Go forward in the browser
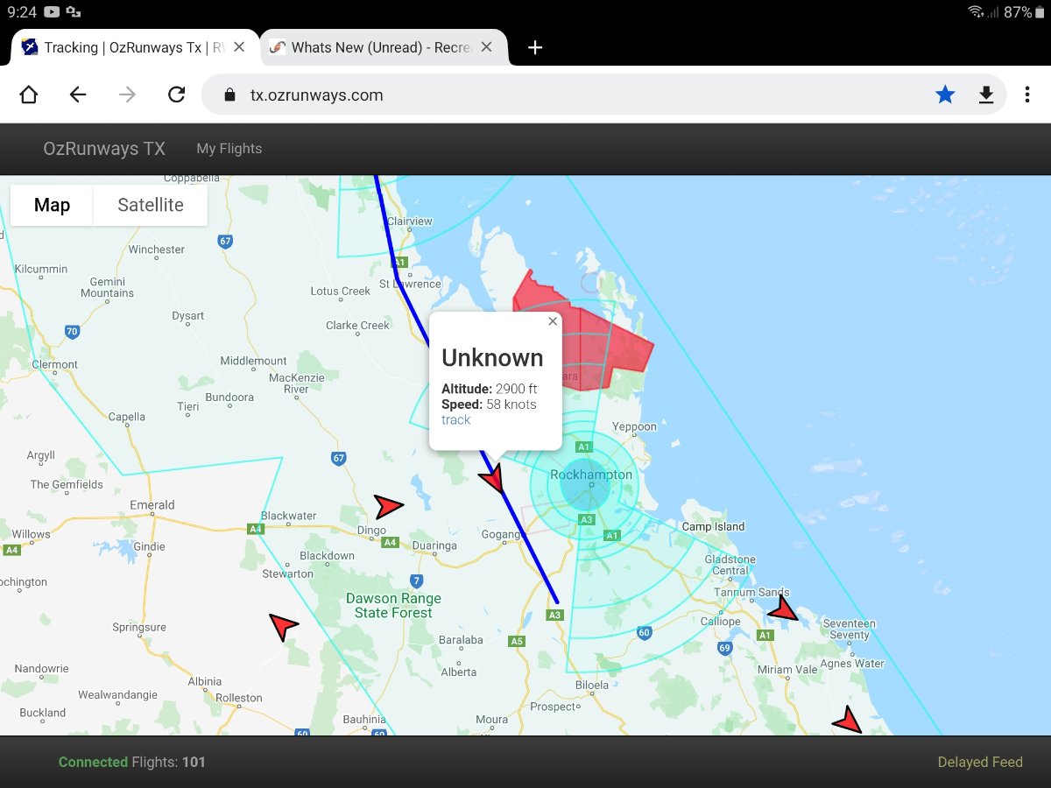 (x=127, y=95)
